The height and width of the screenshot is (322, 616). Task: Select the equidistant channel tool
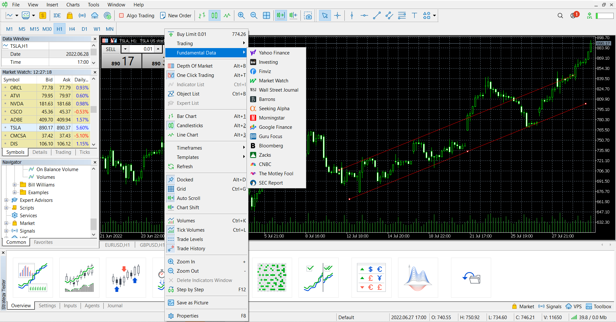pos(389,15)
